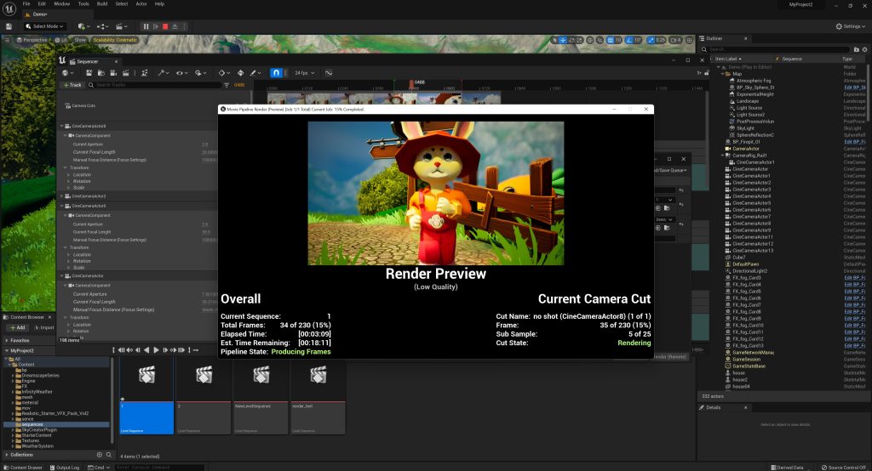
Task: Click the Sequencer Save sequence icon
Action: point(89,73)
